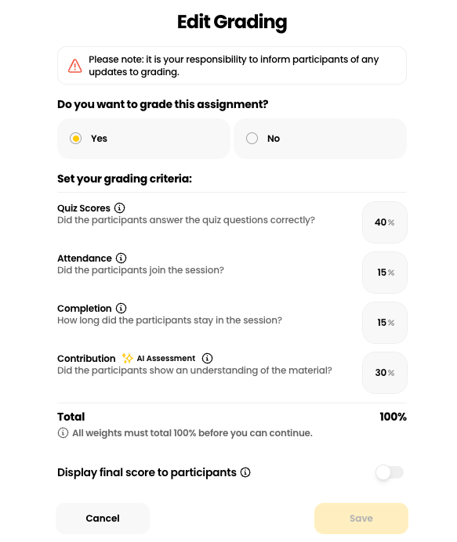Viewport: 457px width, 542px height.
Task: Click the yellow AI Assessment sparkle icon
Action: click(x=128, y=359)
